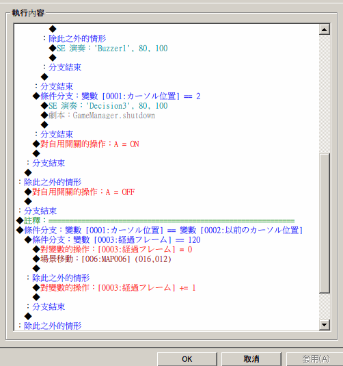Select condition comparing カーソル位置 with 以前のカーソル位置
Screen dimensions: 343x366
(x=159, y=230)
